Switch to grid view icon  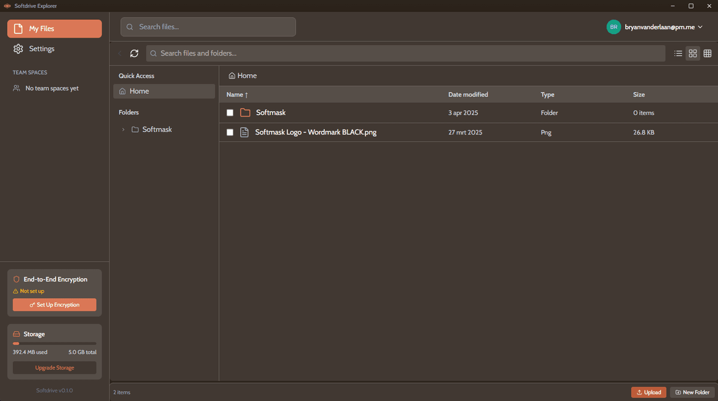(693, 53)
